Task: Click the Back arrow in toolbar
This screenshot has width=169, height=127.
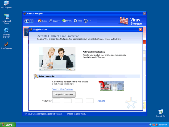Action: coord(27,21)
